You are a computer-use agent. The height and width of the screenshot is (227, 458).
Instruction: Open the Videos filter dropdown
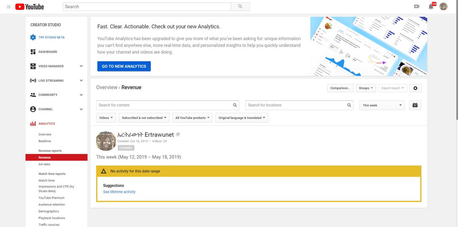coord(106,118)
